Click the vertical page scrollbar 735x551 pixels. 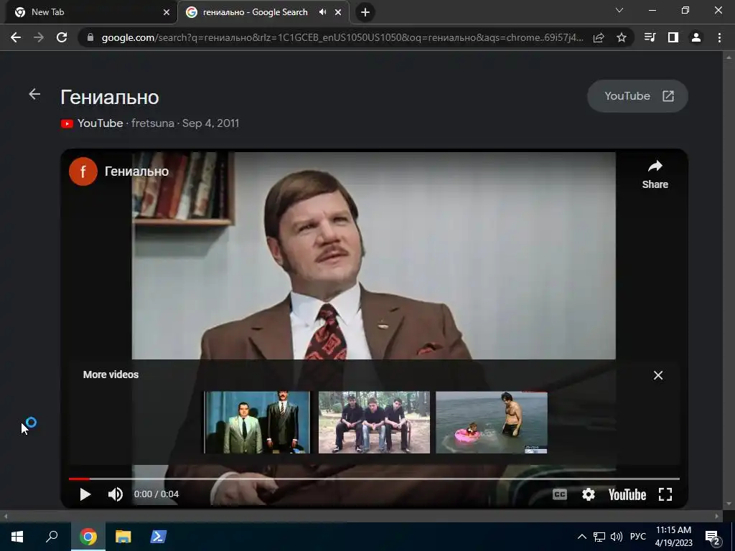pos(729,281)
